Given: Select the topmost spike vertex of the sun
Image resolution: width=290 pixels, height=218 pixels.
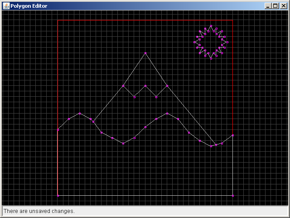Looking at the screenshot, I should tap(211, 26).
